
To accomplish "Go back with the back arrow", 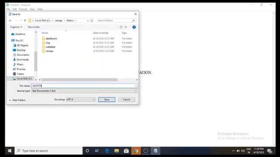I will [x=10, y=20].
